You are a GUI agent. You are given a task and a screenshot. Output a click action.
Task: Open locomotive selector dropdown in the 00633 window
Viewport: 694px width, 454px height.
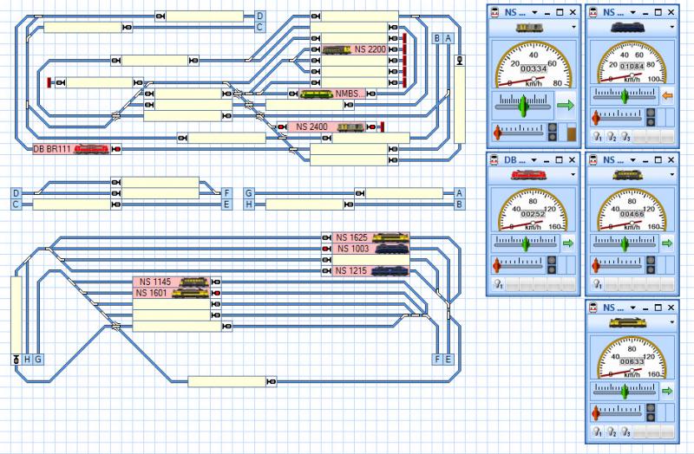tap(671, 322)
